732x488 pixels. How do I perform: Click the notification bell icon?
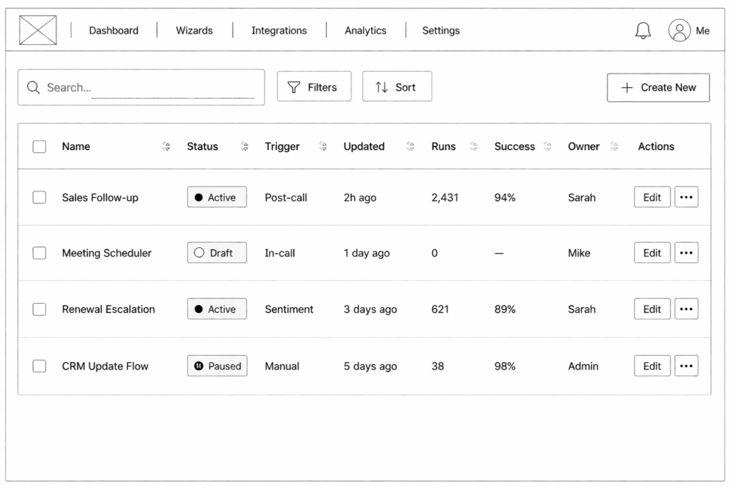(643, 31)
